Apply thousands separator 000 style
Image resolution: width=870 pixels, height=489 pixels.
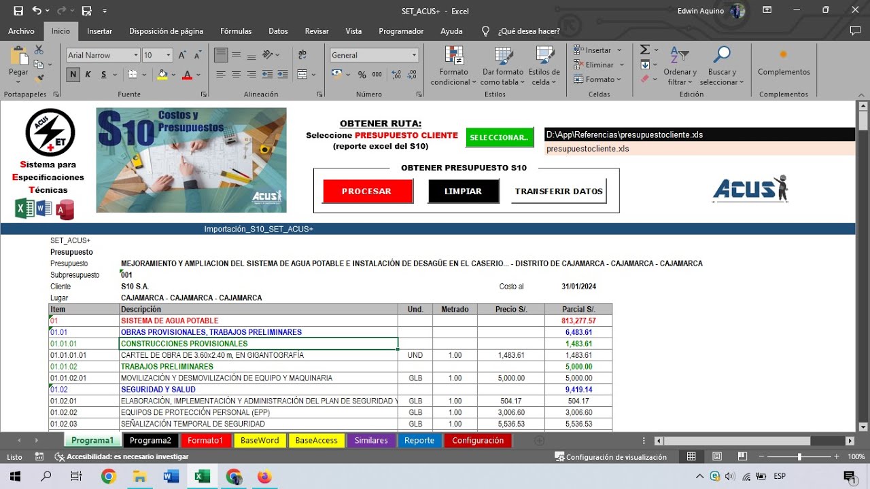pyautogui.click(x=377, y=75)
